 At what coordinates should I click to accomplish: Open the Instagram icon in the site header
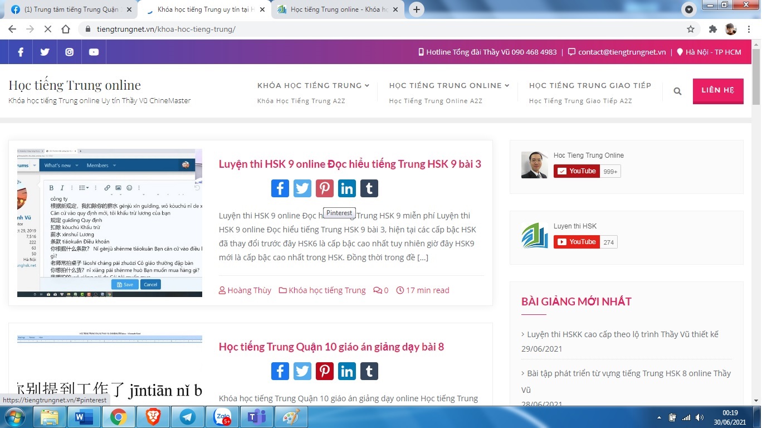click(70, 52)
